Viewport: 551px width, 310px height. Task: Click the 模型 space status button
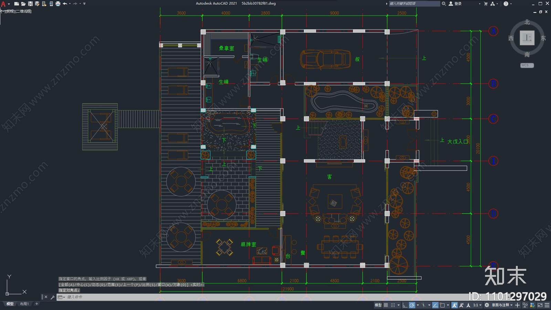378,305
